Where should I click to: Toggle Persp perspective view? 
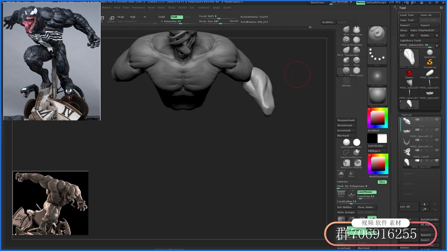[x=341, y=195]
